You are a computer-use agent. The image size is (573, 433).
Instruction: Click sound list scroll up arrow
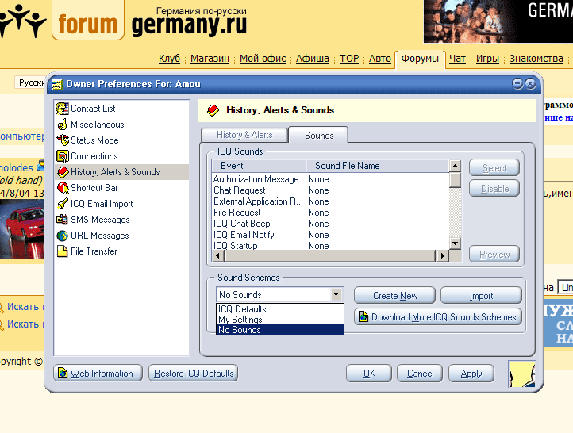click(x=455, y=166)
